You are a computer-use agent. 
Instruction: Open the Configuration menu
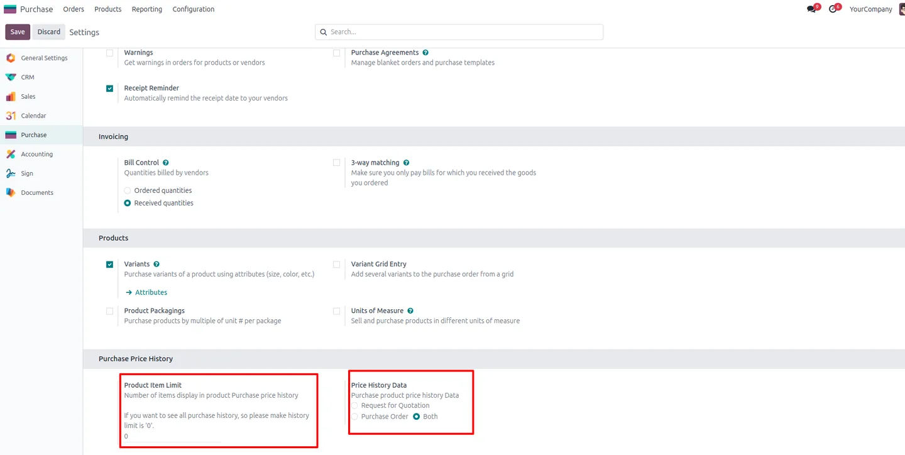coord(194,9)
